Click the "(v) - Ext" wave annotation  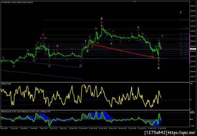[x=43, y=38]
